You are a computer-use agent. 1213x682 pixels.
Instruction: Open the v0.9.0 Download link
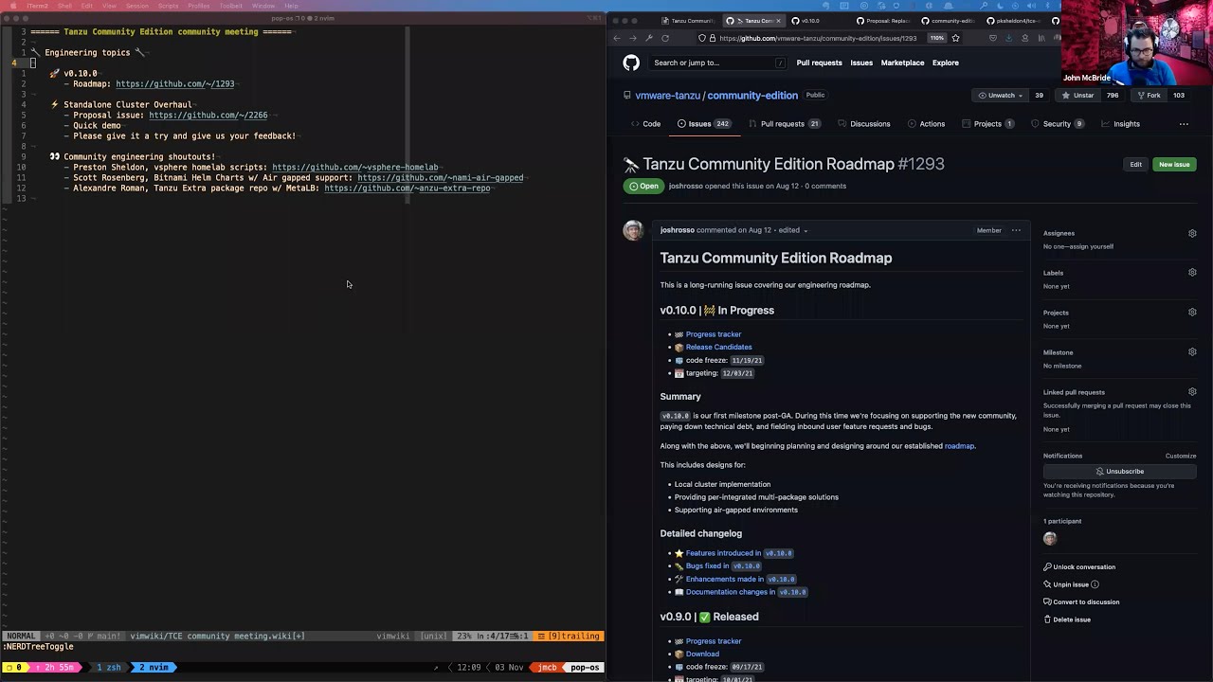702,654
